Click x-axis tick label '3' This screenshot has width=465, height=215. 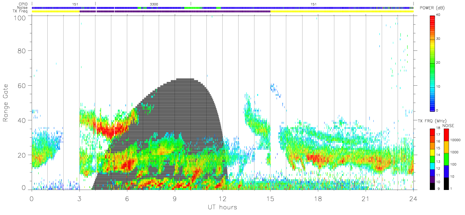coord(79,199)
